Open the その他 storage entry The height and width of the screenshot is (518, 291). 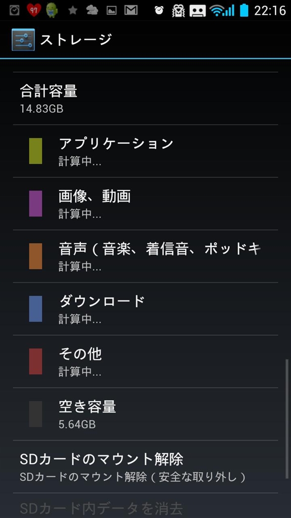tap(145, 361)
